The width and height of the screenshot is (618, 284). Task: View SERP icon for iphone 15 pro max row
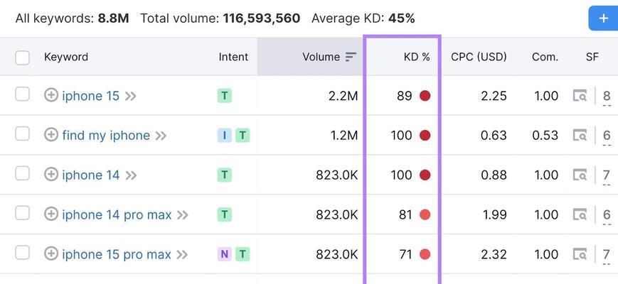(x=580, y=254)
